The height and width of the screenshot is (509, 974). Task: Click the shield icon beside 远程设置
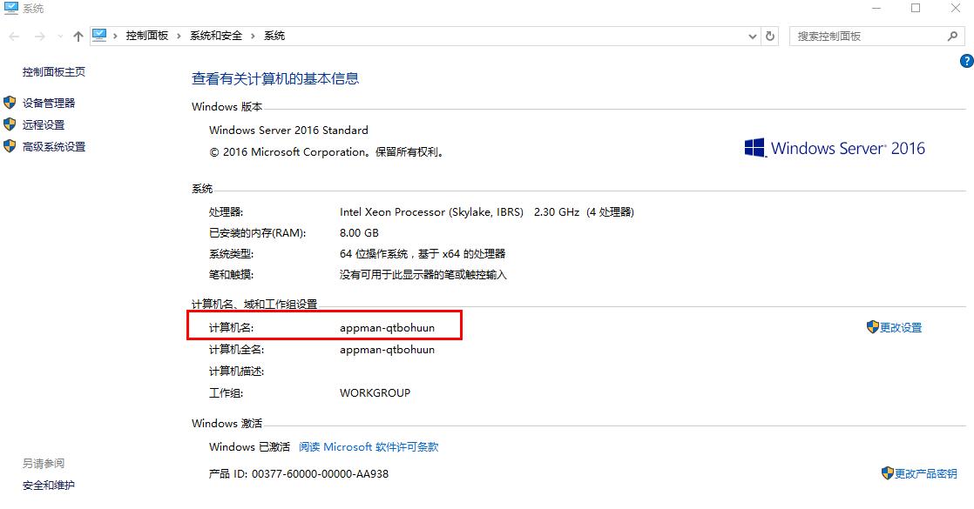(x=10, y=124)
